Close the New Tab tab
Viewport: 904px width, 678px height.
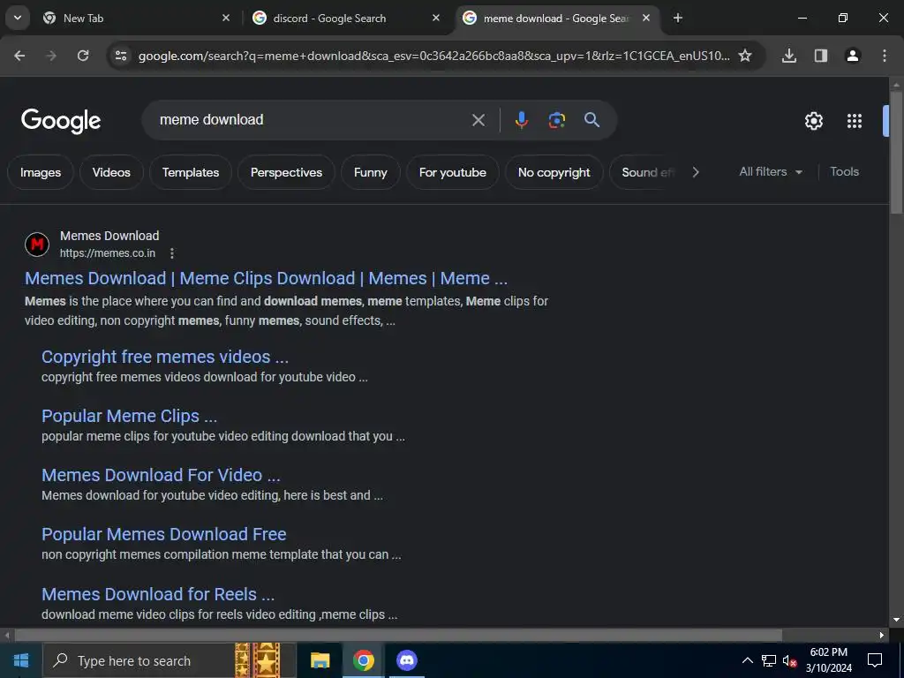(x=226, y=18)
